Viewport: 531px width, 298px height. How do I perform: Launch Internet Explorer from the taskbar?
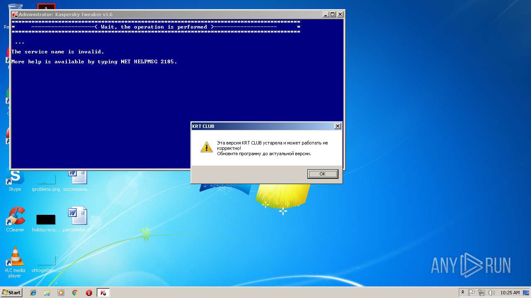click(x=33, y=293)
